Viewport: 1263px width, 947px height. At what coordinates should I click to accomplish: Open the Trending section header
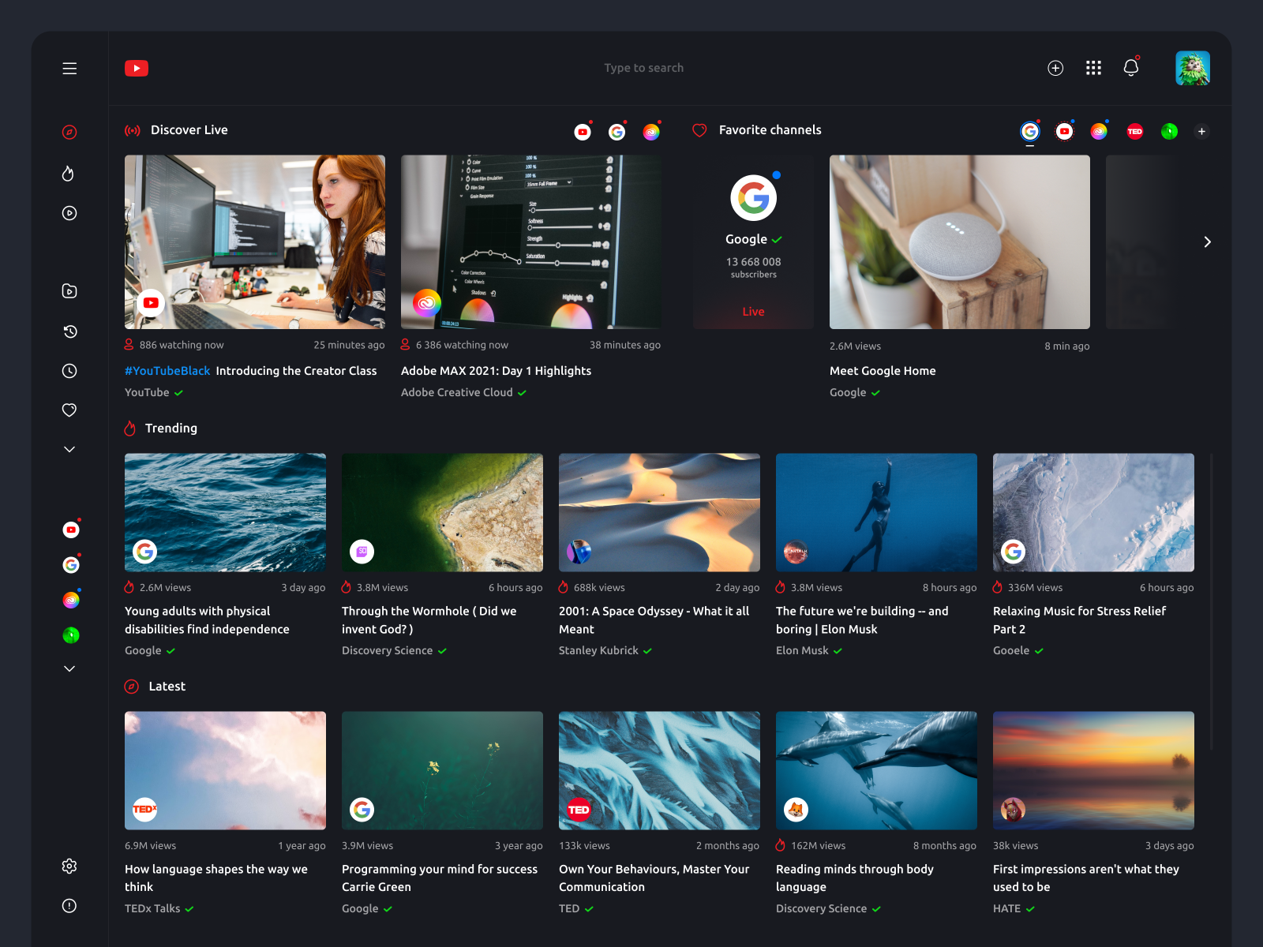[x=171, y=428]
